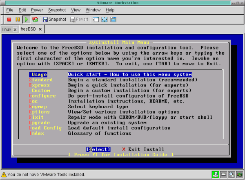
Task: Reset the virtual machine with the refresh icon
Action: point(35,19)
